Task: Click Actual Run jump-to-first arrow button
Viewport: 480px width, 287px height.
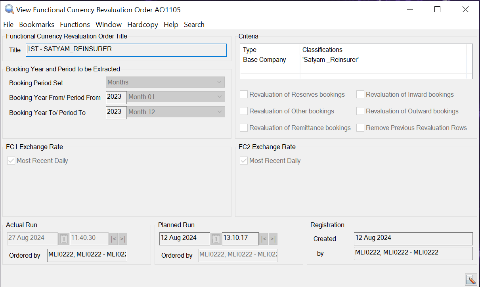Action: (x=113, y=239)
